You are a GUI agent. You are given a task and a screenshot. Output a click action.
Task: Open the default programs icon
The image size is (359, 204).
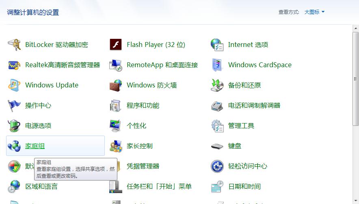(x=14, y=166)
